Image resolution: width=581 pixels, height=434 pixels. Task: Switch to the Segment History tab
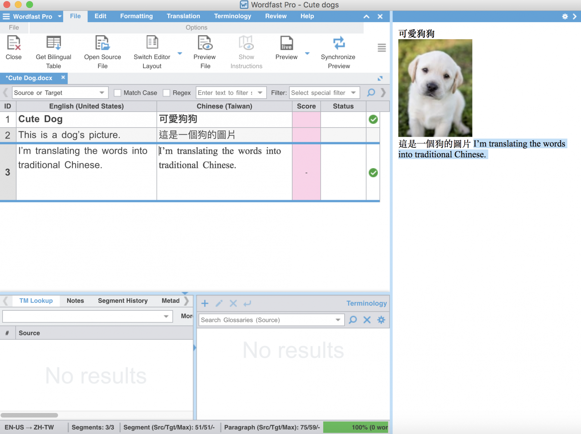click(x=123, y=301)
